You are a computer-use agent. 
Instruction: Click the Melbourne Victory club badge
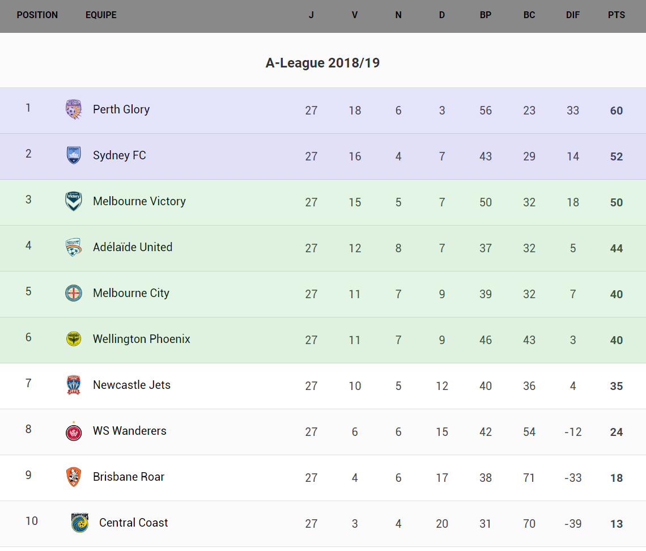tap(74, 201)
